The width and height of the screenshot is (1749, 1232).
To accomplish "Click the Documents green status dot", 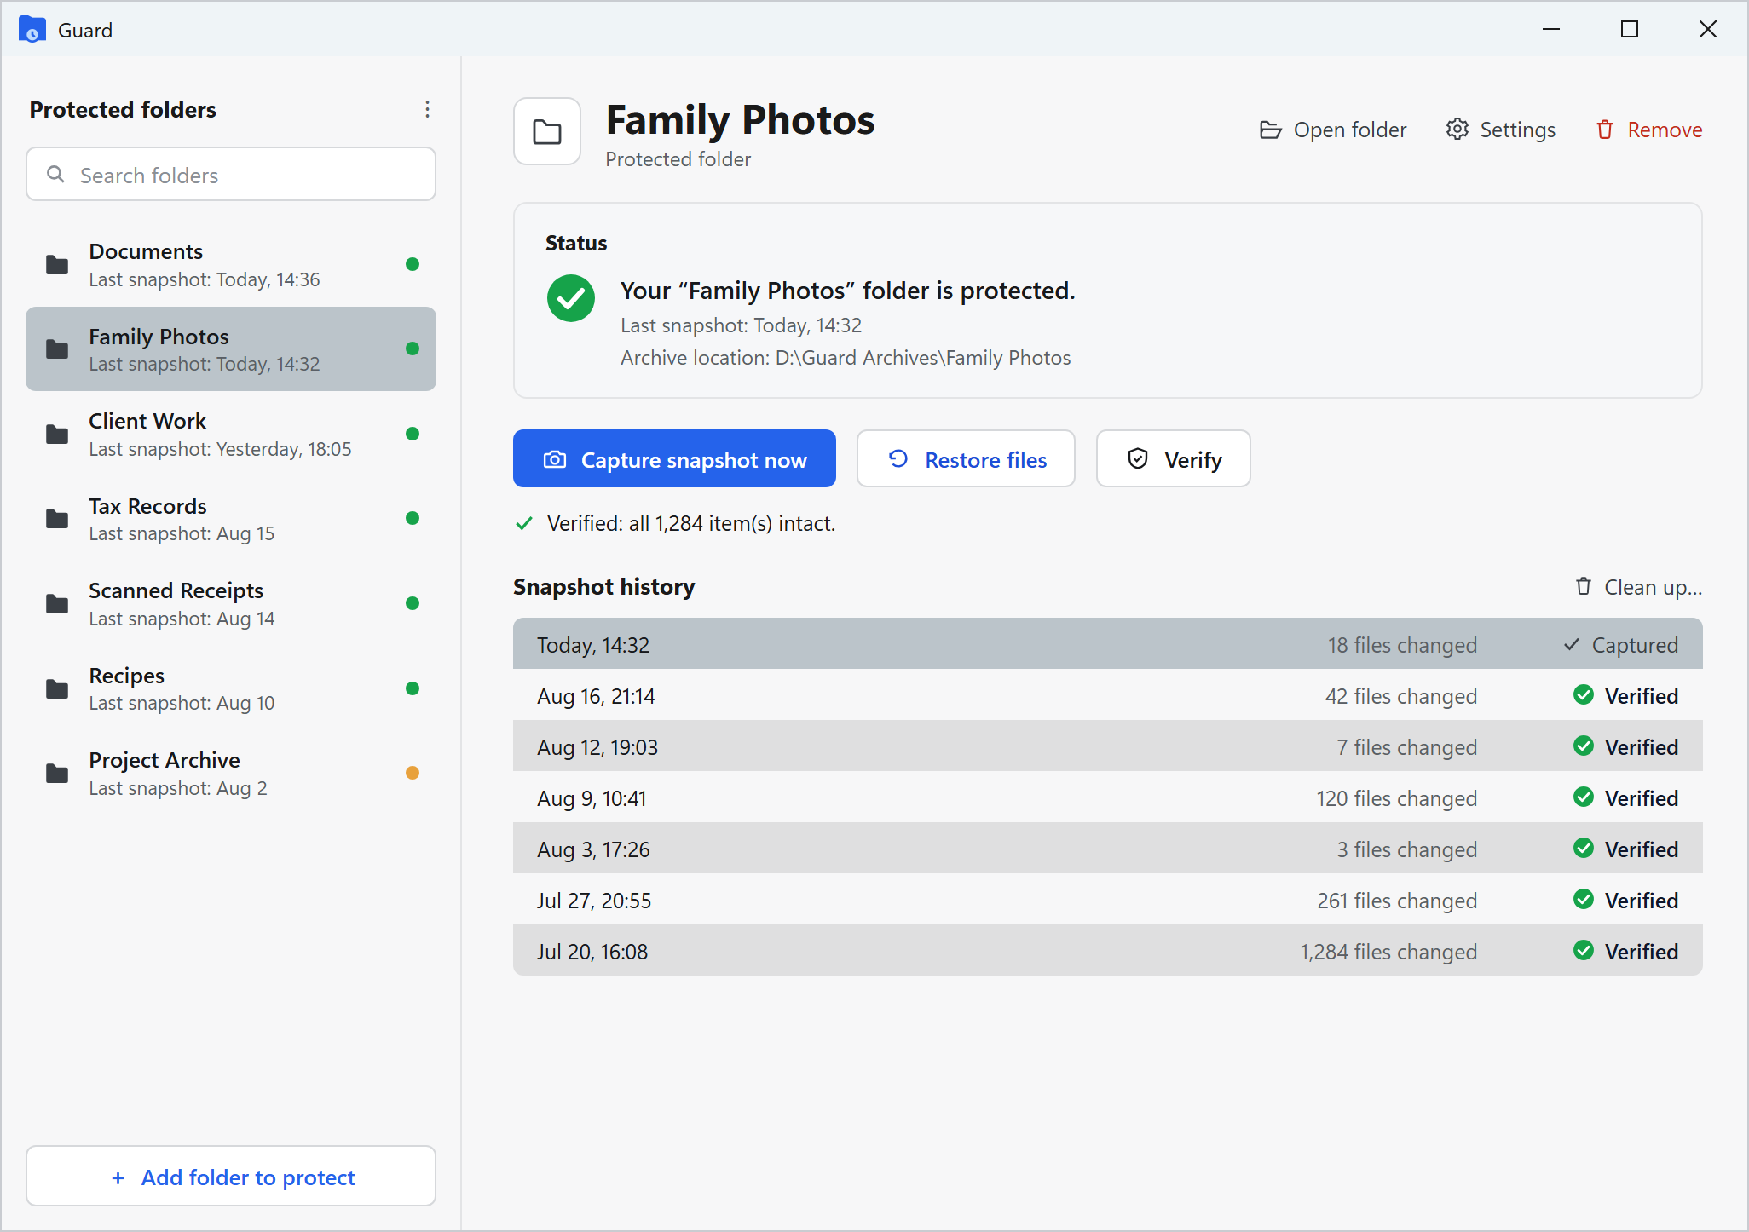I will click(413, 264).
